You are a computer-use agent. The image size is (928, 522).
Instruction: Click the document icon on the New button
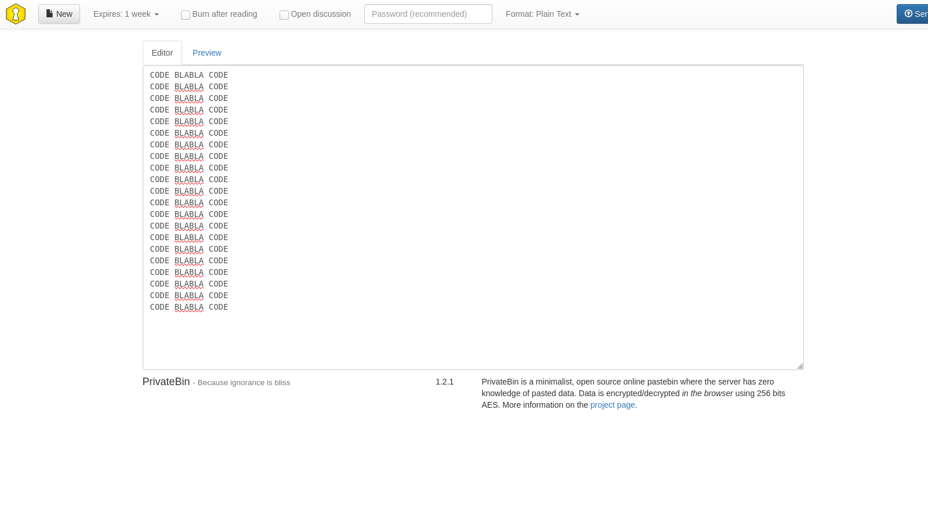[x=50, y=13]
